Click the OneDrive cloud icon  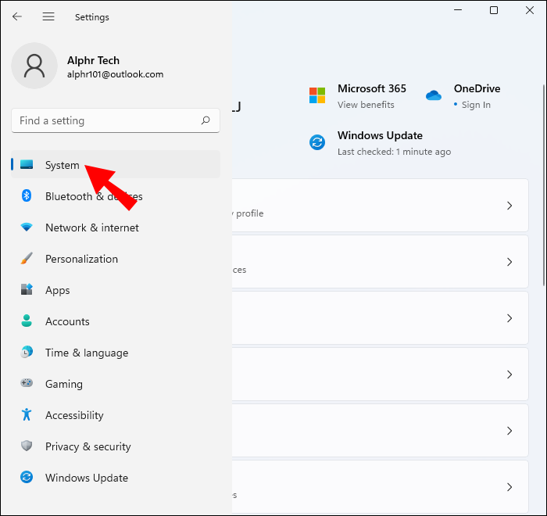pyautogui.click(x=434, y=95)
